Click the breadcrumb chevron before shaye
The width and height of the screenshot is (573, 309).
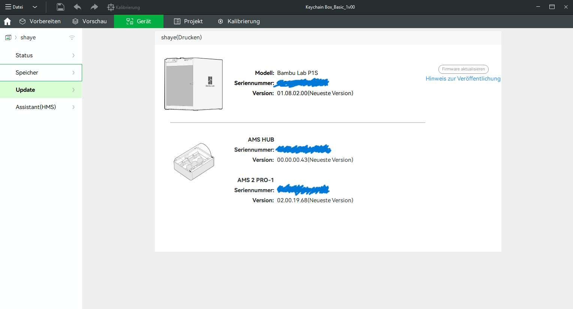(x=16, y=37)
